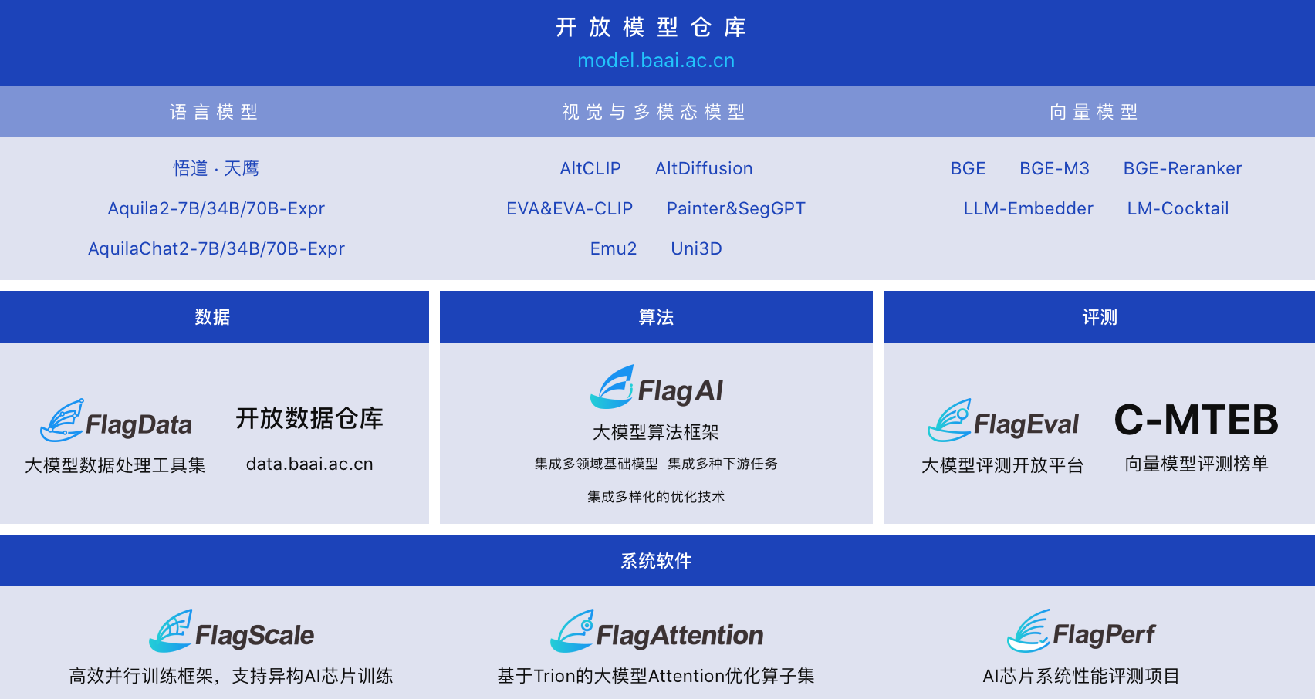Click the 基于Trion的大模型Attention优化算子集 description
The height and width of the screenshot is (699, 1315).
[x=656, y=676]
